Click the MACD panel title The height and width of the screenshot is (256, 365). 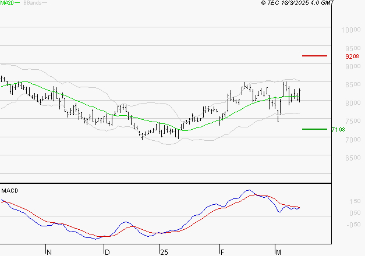click(10, 191)
